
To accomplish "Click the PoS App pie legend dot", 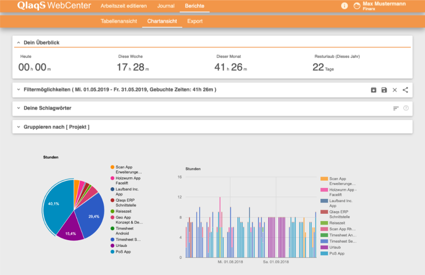I will click(x=112, y=252).
